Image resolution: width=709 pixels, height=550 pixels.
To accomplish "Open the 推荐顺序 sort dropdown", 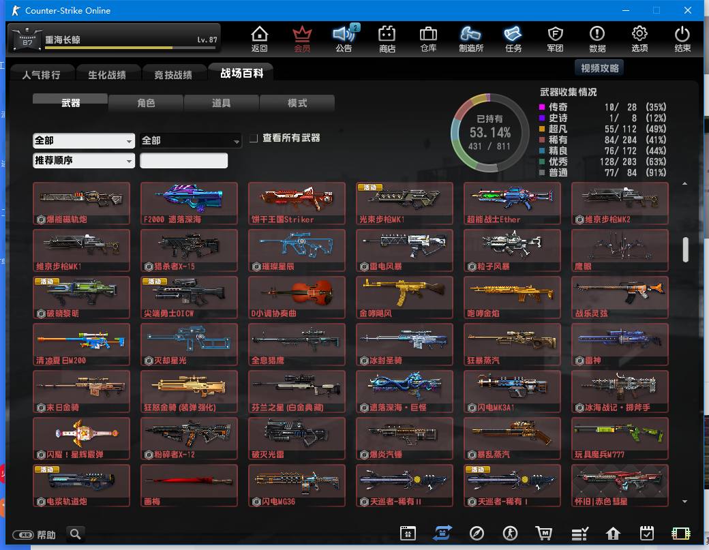I will coord(84,160).
